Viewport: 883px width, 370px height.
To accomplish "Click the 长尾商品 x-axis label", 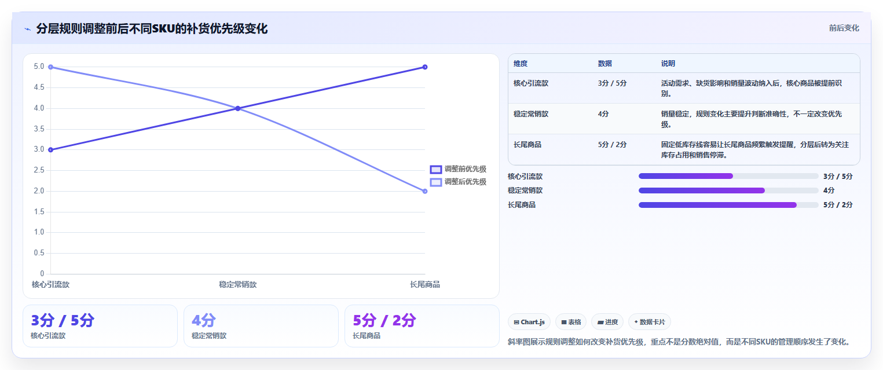I will [425, 284].
